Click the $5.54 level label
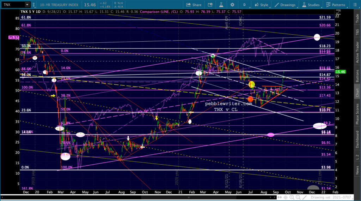 tap(326, 154)
